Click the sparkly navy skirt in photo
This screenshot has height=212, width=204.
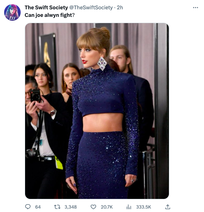pos(103,165)
